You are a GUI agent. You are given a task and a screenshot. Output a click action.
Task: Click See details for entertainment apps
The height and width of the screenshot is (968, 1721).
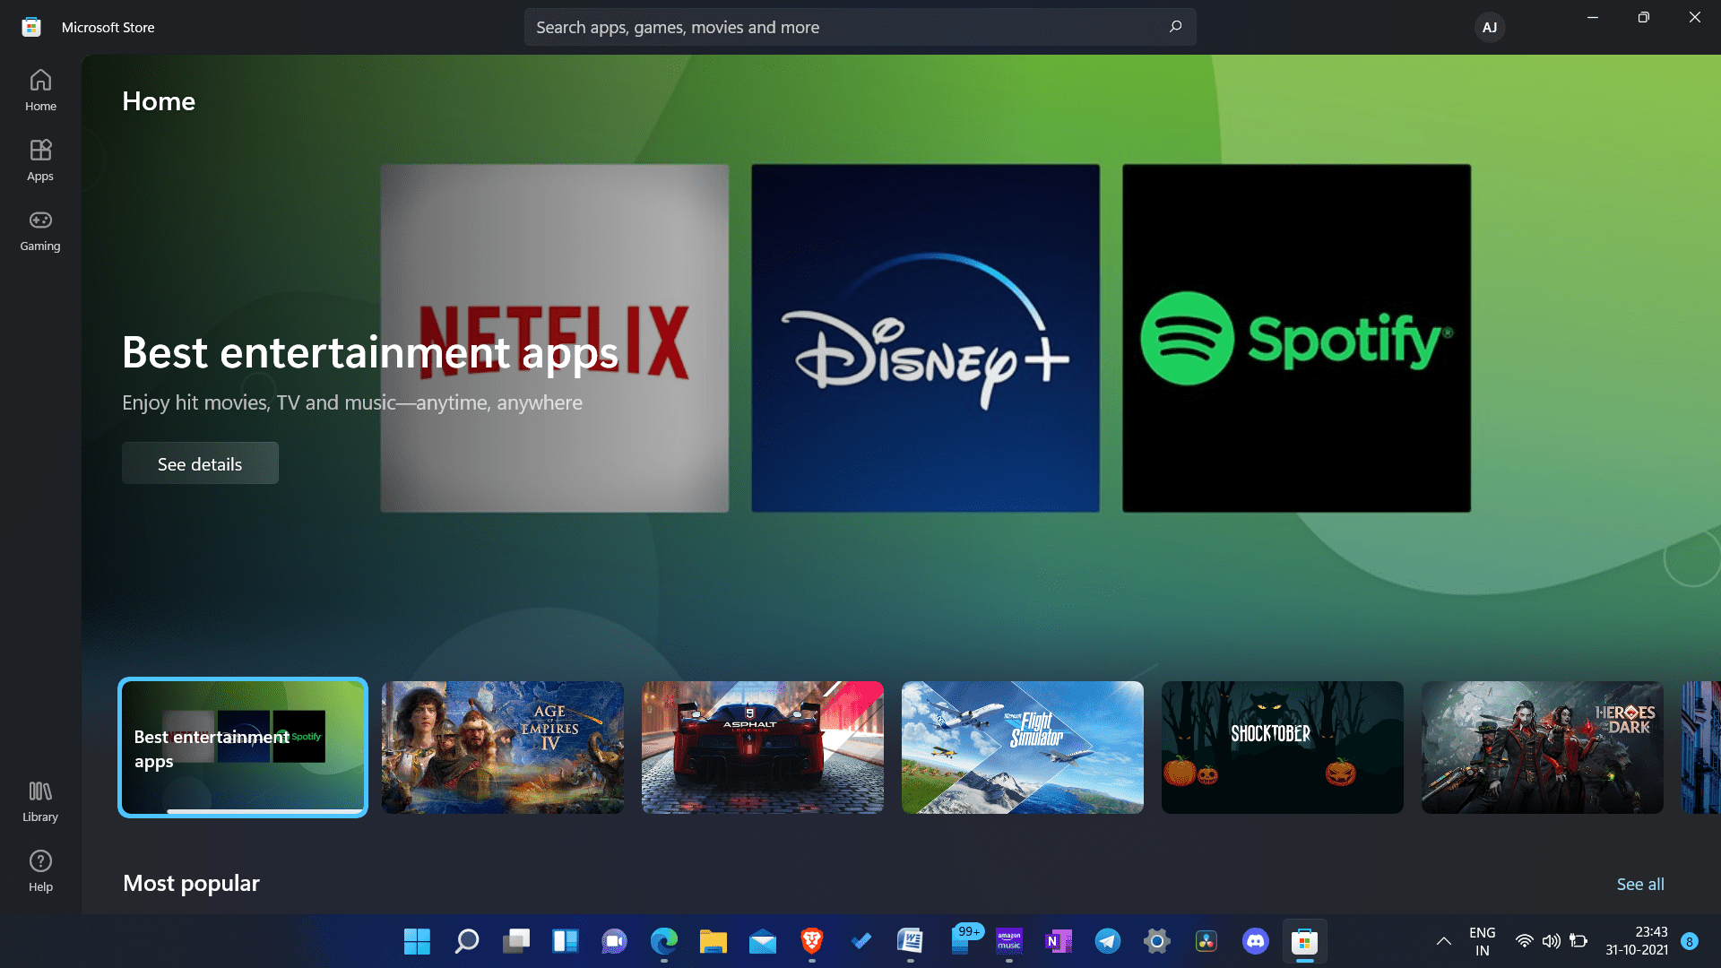[x=200, y=462]
